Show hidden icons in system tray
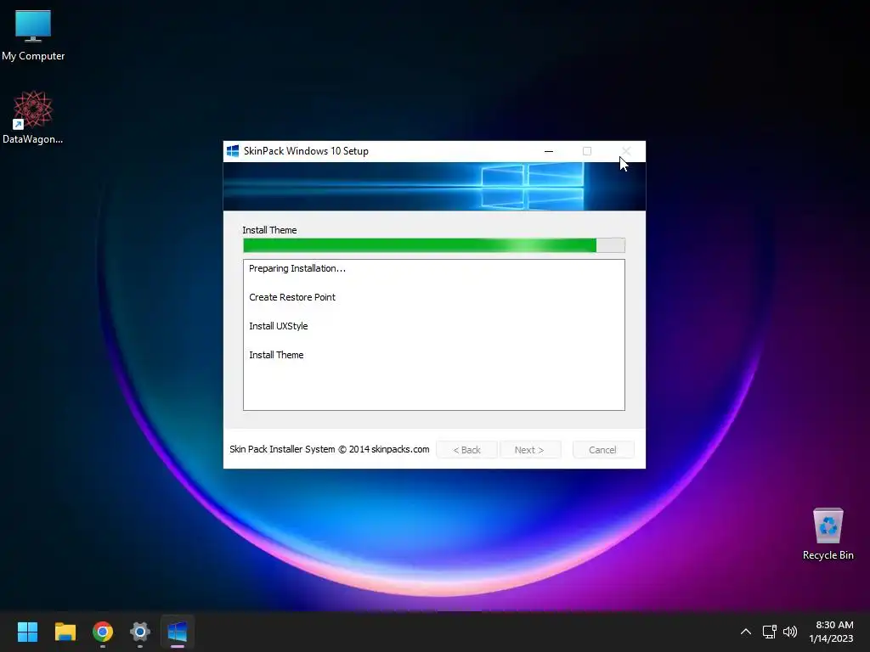870x652 pixels. point(746,632)
